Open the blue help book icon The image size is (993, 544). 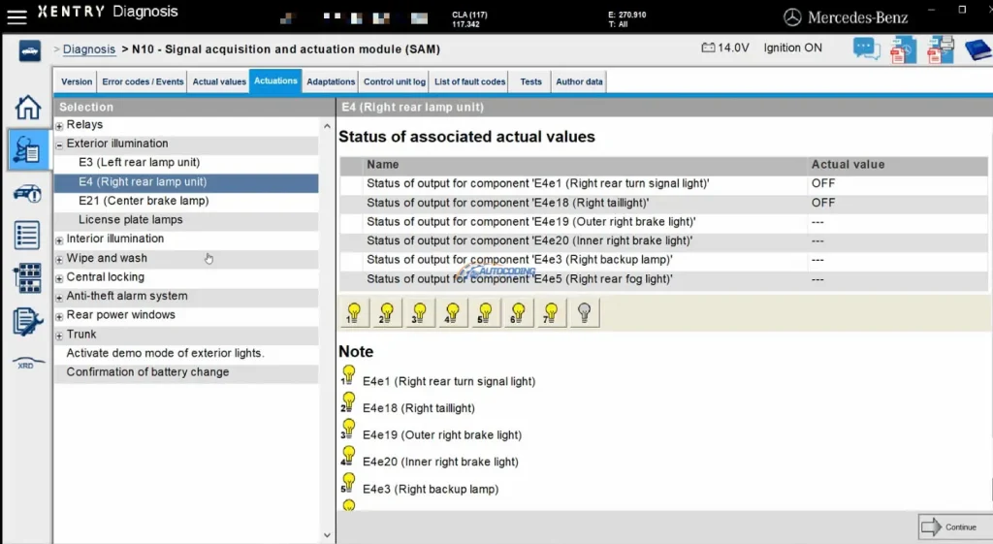point(977,48)
